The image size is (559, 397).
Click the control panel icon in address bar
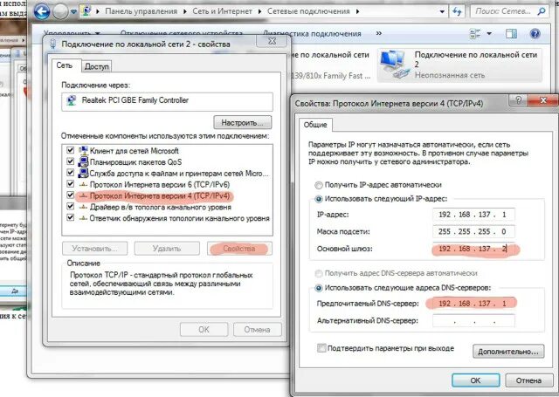(x=86, y=11)
